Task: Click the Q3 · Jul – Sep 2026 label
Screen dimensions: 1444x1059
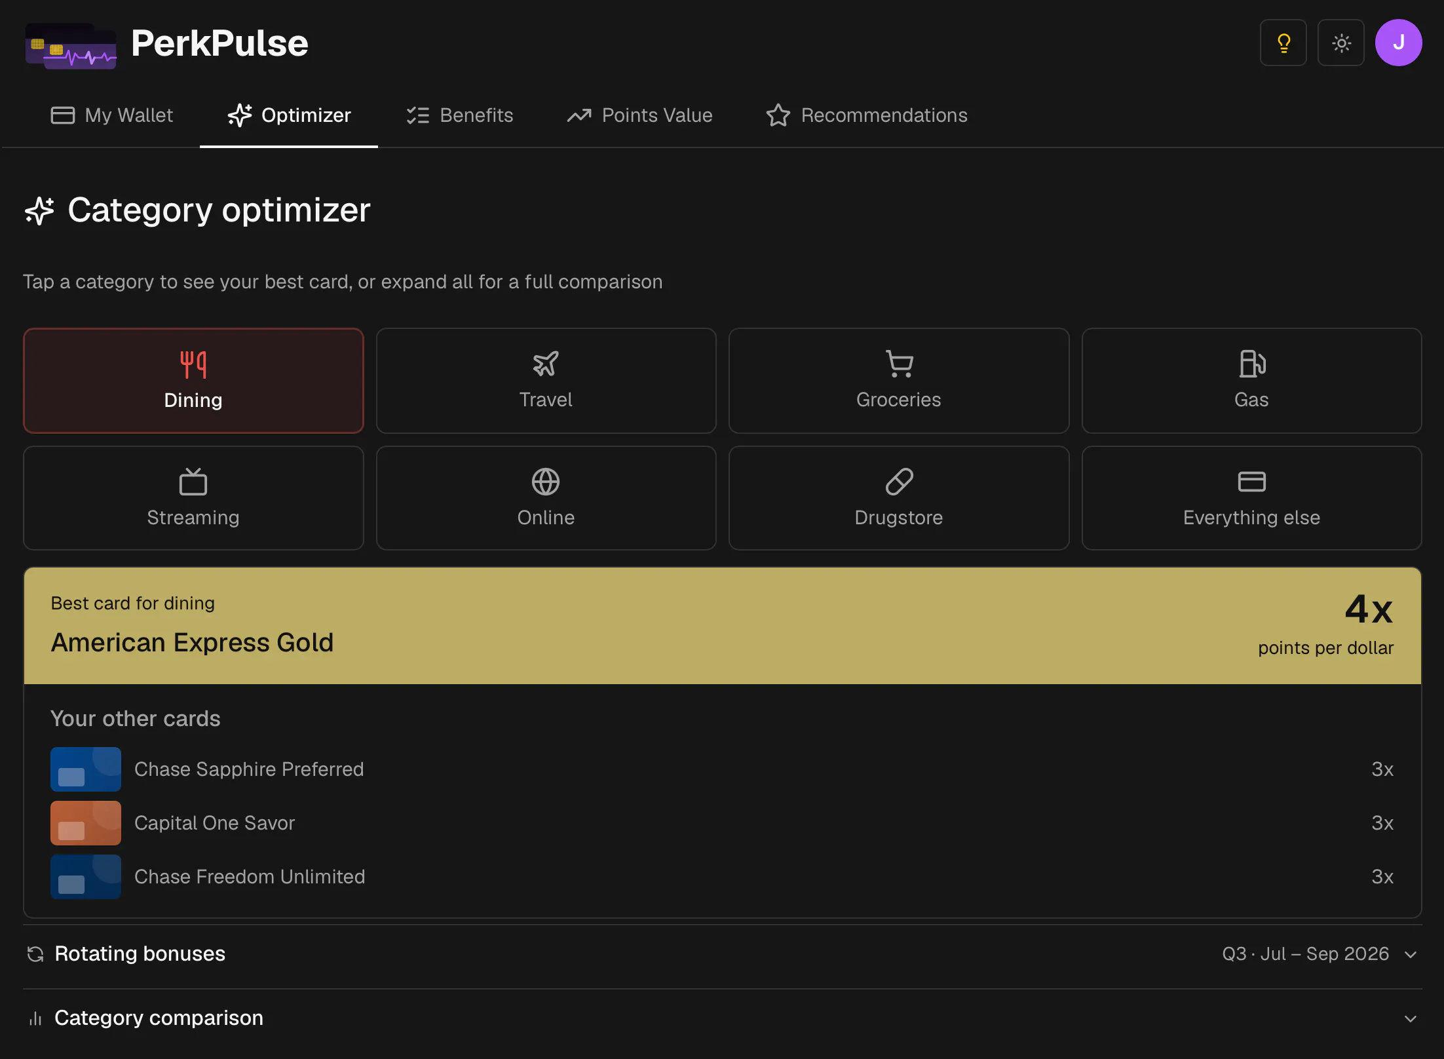Action: (1305, 954)
